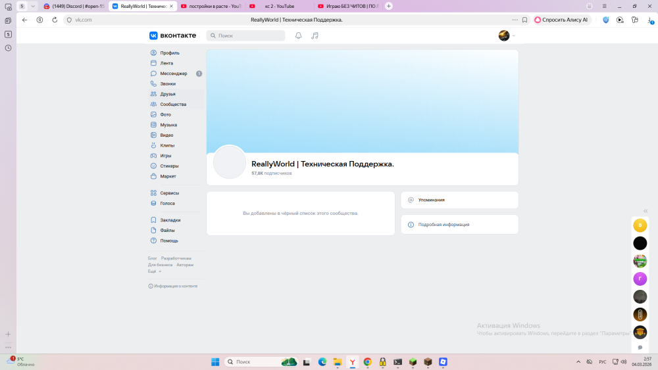Click the Маркет bag icon
This screenshot has height=370, width=658.
pyautogui.click(x=153, y=176)
